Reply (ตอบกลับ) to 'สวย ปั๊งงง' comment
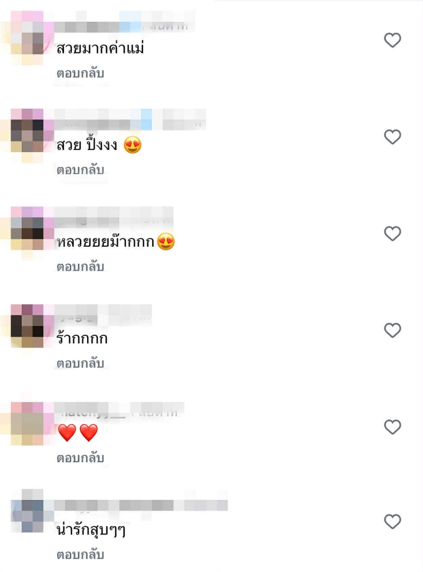This screenshot has height=572, width=423. click(x=80, y=170)
